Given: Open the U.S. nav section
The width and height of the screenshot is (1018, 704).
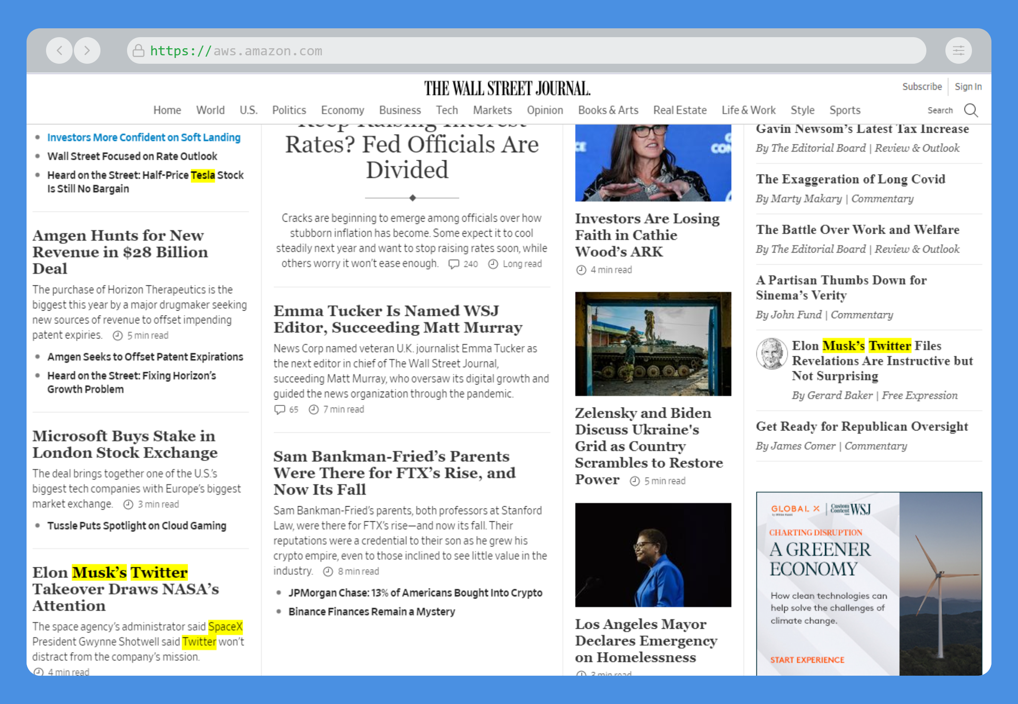Looking at the screenshot, I should click(248, 110).
